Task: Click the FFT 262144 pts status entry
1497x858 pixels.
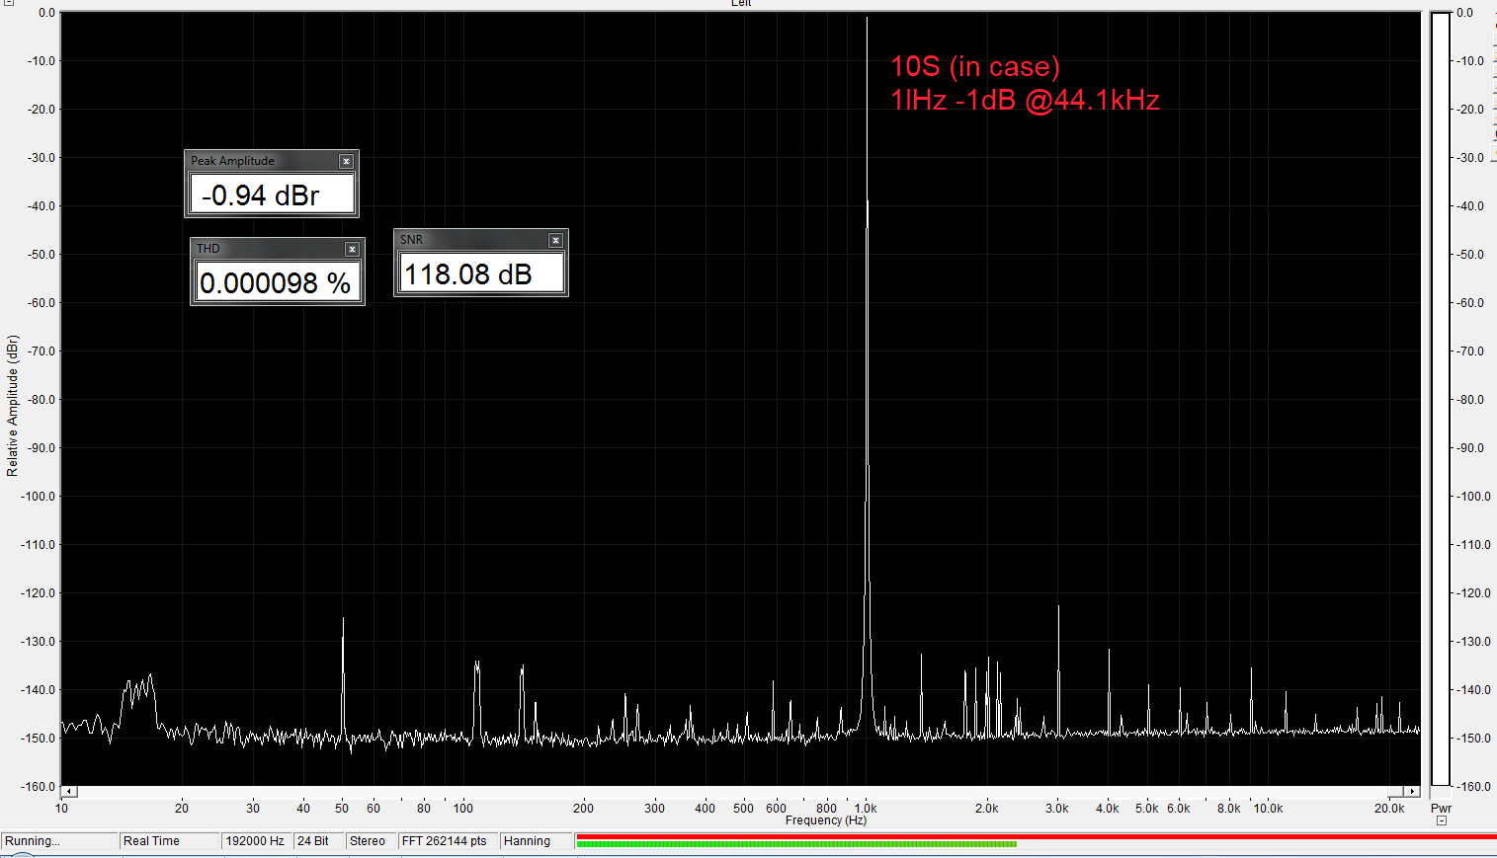Action: point(448,841)
